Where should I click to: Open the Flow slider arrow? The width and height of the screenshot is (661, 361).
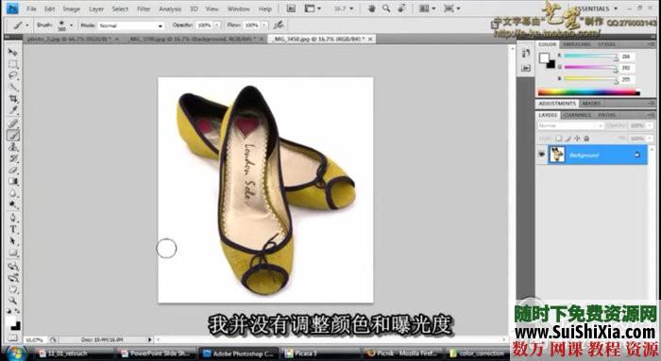264,25
